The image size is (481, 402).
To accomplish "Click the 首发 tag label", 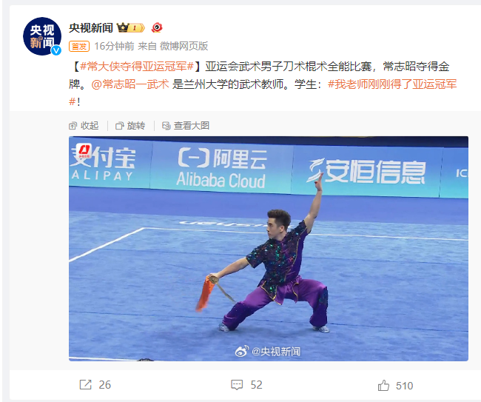I will [x=79, y=47].
